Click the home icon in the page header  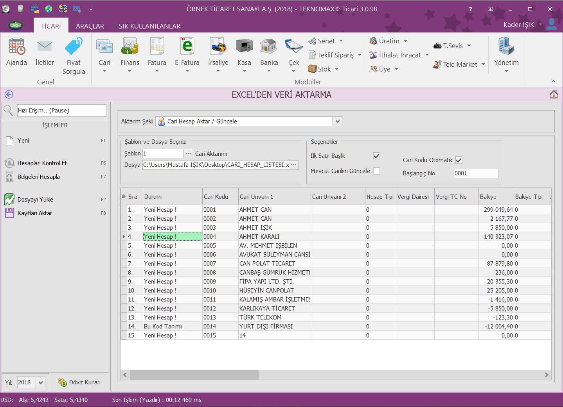tap(553, 95)
